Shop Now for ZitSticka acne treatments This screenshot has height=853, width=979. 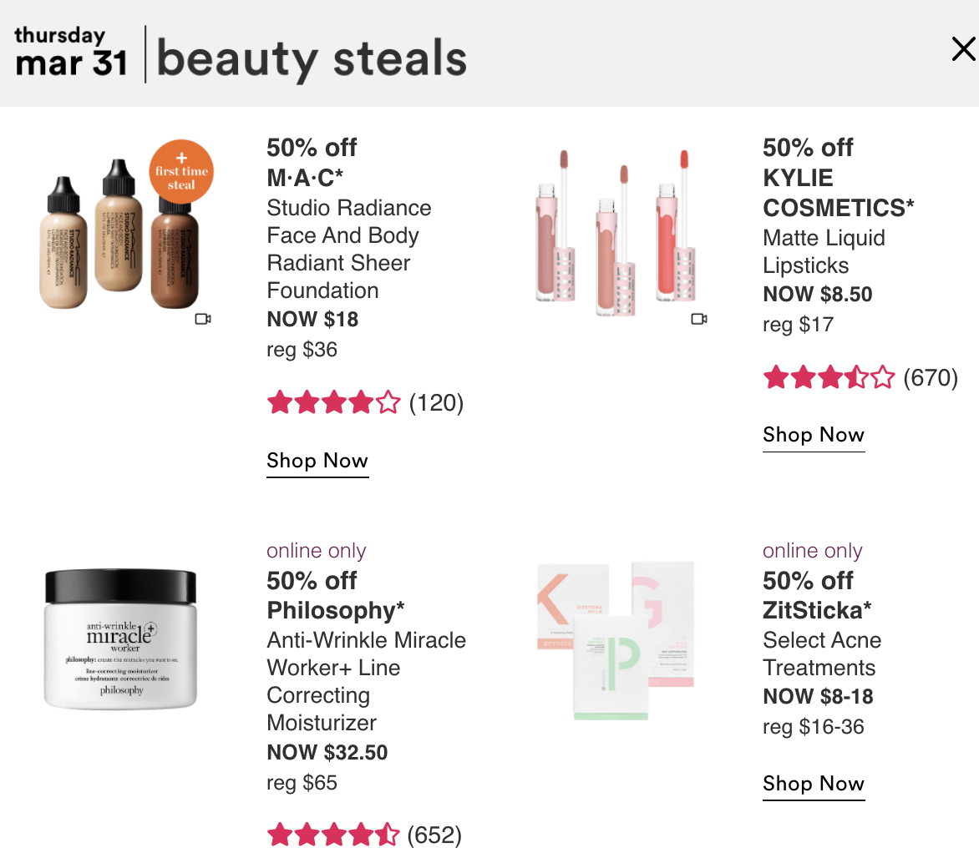[814, 784]
